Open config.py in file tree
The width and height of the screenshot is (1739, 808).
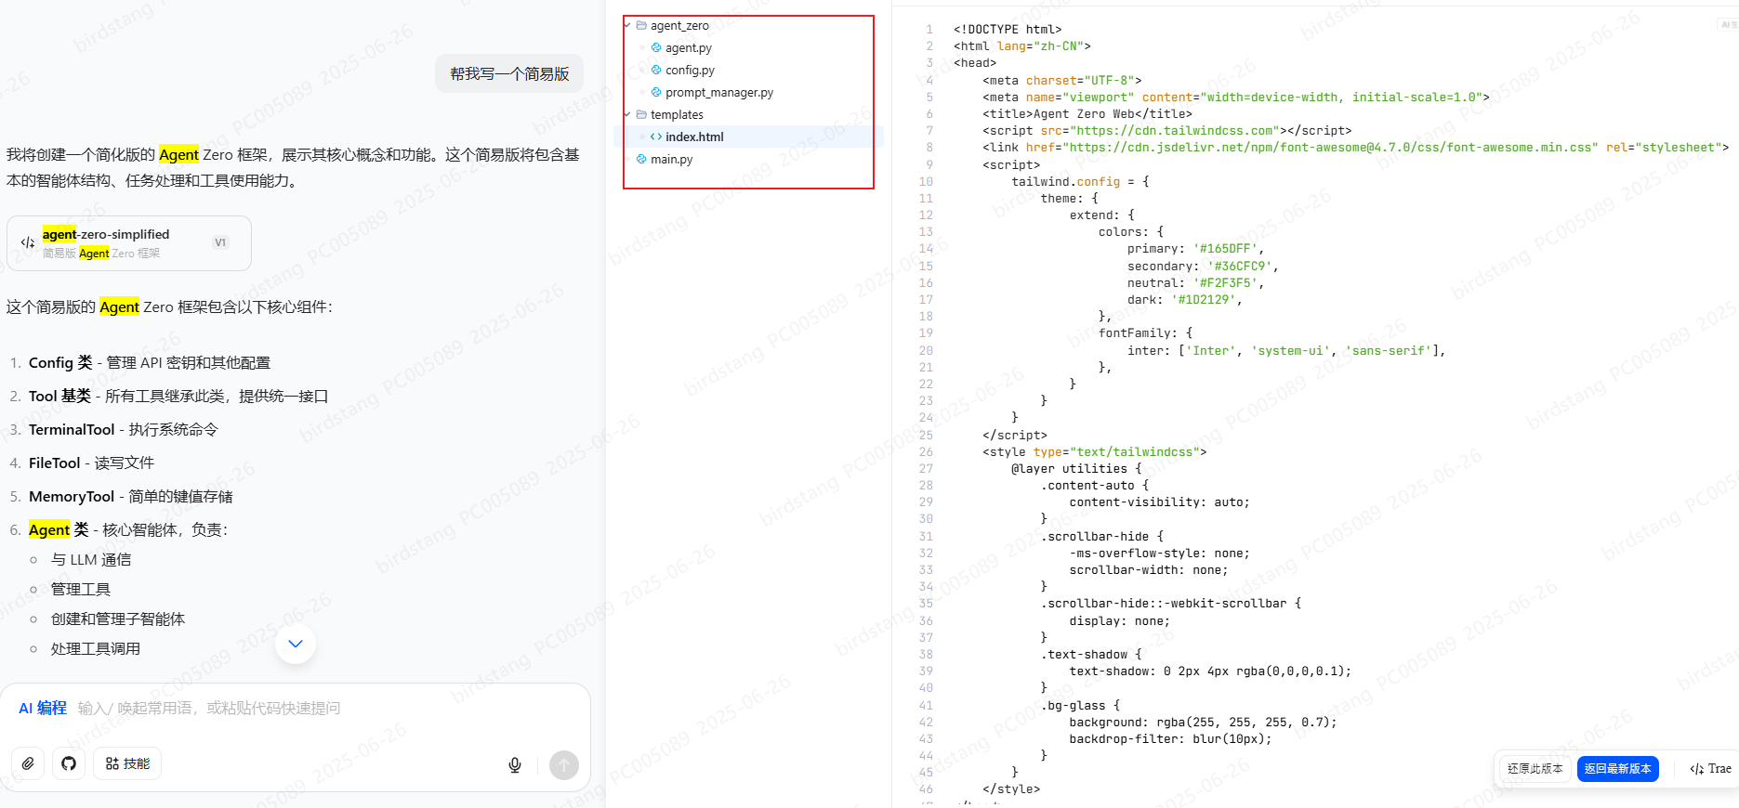690,71
